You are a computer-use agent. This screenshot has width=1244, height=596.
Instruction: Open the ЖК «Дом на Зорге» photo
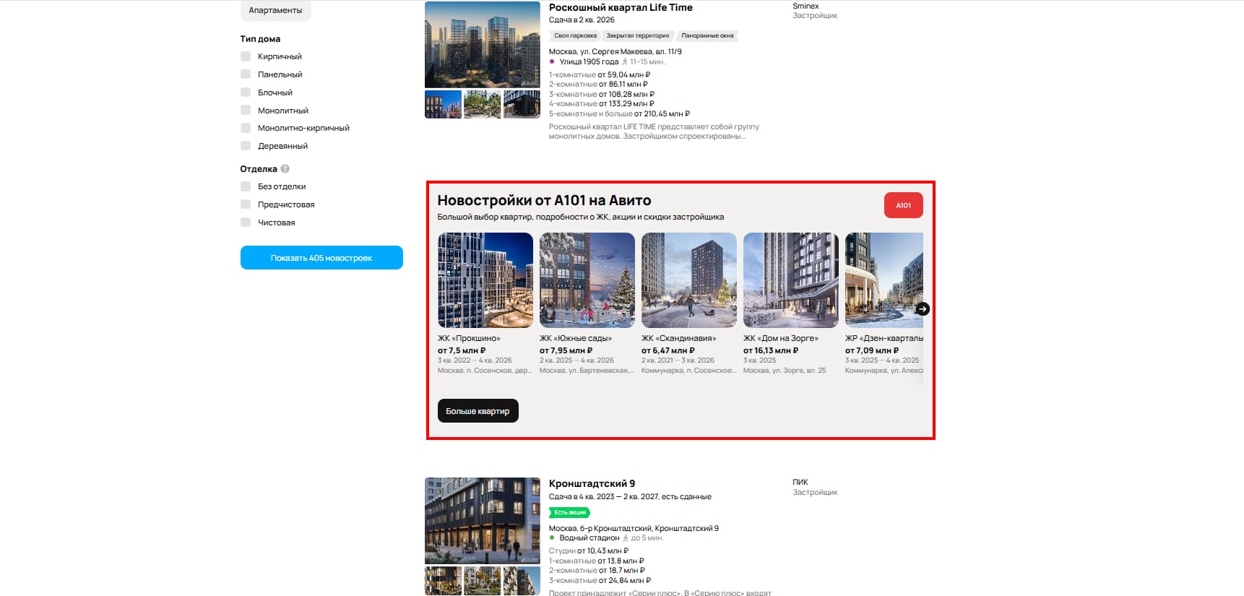tap(790, 280)
